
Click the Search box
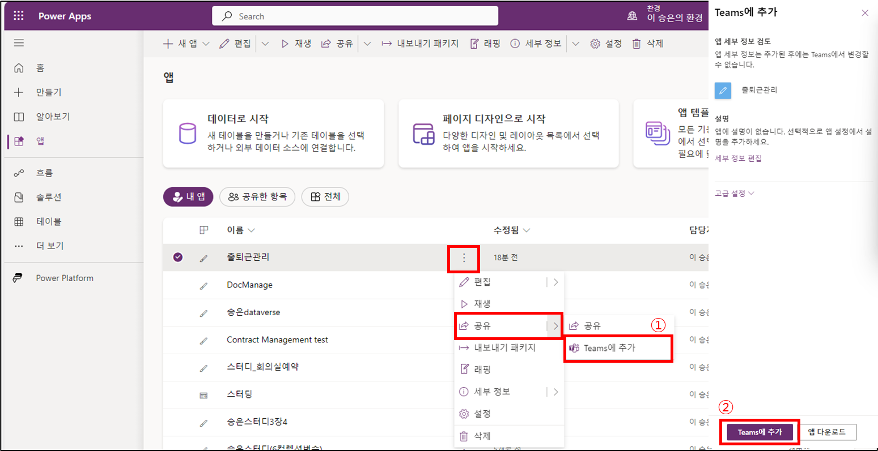pos(355,16)
